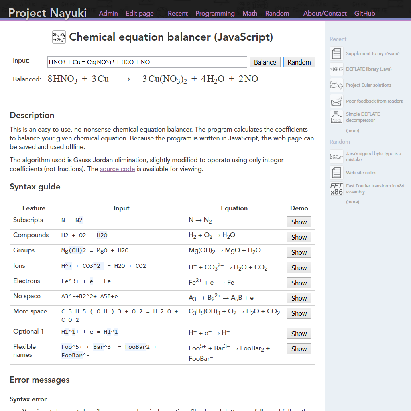This screenshot has height=411, width=411.
Task: Open Poor feedback from readers link
Action: click(374, 101)
